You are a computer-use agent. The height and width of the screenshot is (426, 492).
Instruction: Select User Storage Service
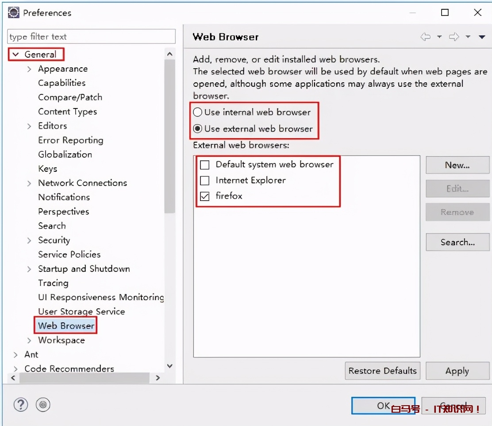tap(81, 312)
